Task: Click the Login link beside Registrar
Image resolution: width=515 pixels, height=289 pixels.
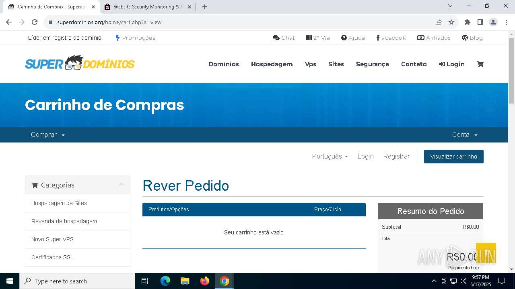Action: (x=365, y=157)
